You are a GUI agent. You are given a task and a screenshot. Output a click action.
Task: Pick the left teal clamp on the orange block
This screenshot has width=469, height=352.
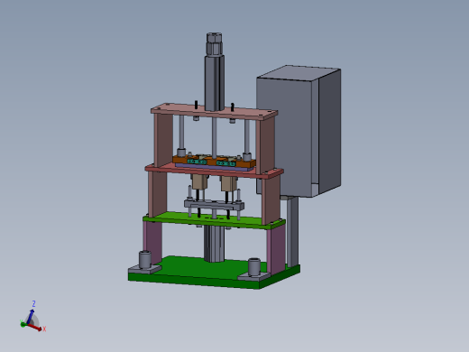(197, 162)
